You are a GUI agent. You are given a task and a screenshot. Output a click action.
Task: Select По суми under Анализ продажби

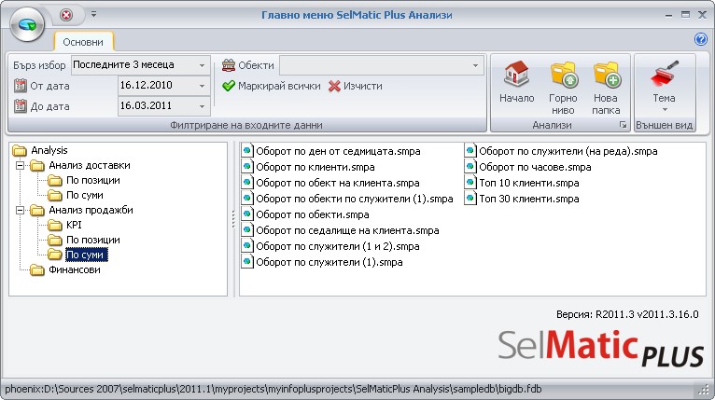pos(86,255)
